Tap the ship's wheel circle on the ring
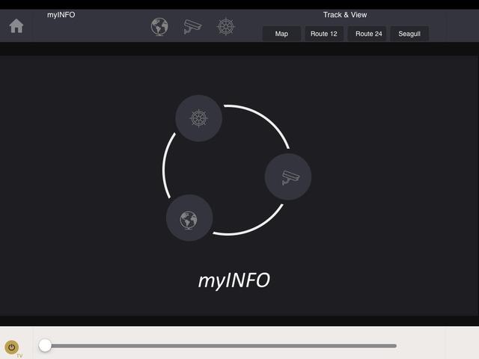Screen dimensions: 479x359 click(x=198, y=118)
